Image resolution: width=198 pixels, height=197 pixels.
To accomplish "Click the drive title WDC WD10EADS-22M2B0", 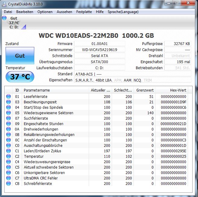I will pyautogui.click(x=78, y=36).
